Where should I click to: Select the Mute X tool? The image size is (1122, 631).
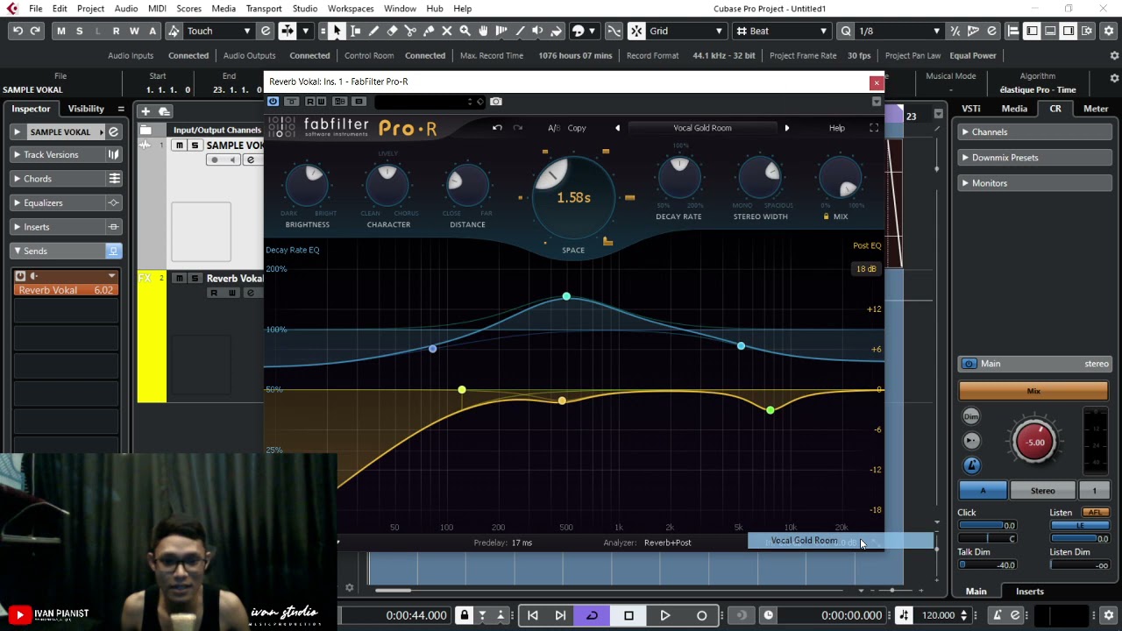[x=447, y=31]
